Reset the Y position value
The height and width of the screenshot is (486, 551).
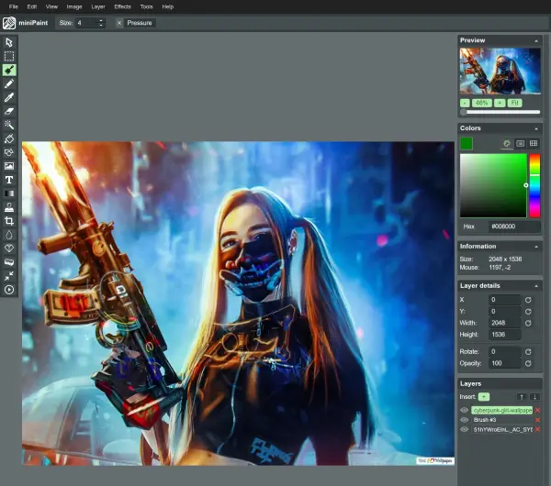(528, 312)
